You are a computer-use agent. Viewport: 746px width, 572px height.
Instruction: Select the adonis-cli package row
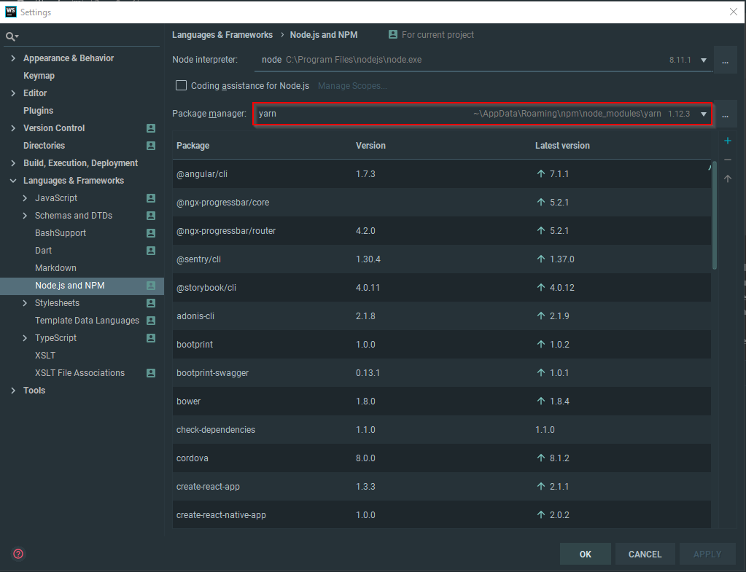[442, 316]
